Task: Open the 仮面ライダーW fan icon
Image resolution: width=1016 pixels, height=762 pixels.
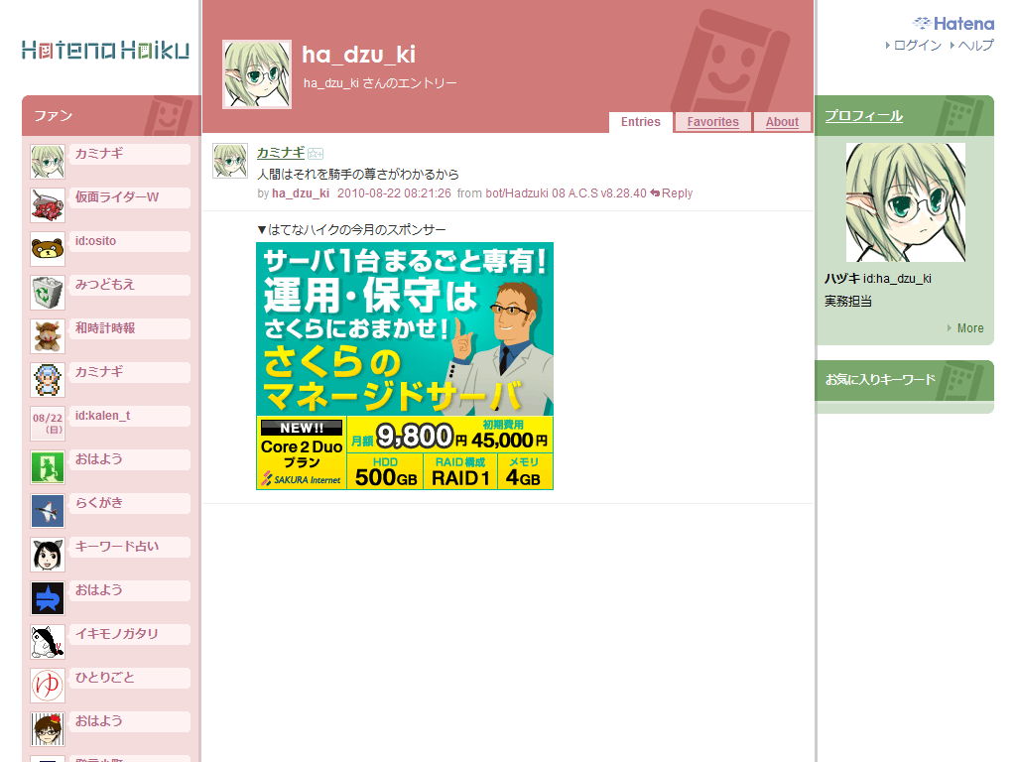Action: pos(48,205)
